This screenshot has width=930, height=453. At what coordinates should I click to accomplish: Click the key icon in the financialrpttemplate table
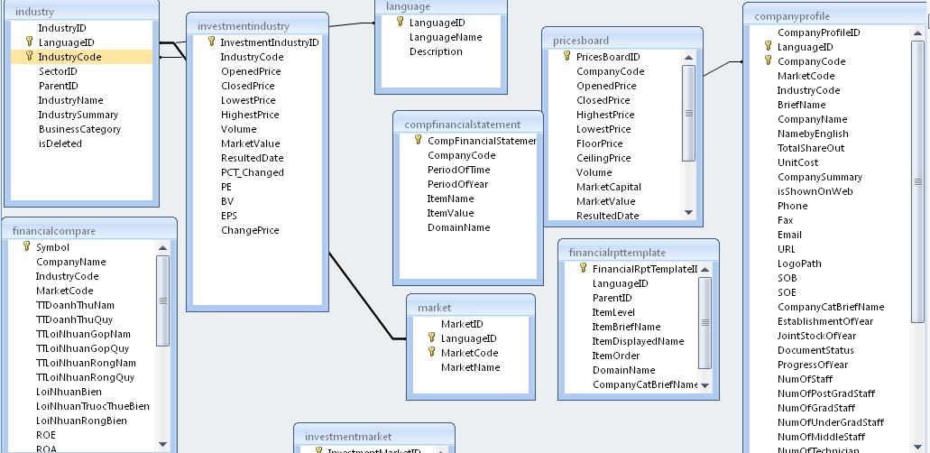pos(583,268)
